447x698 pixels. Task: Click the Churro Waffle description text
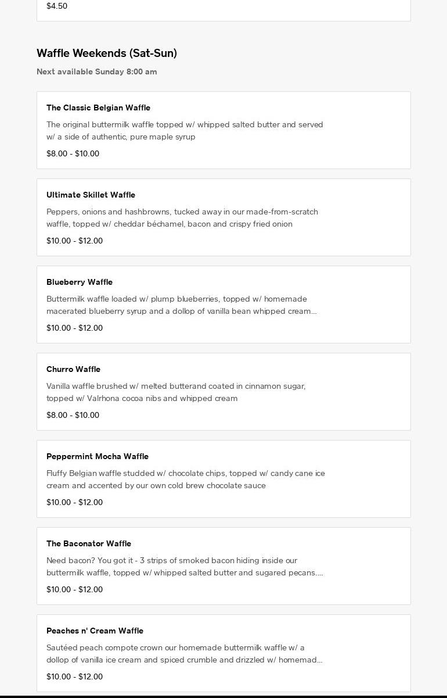tap(176, 392)
